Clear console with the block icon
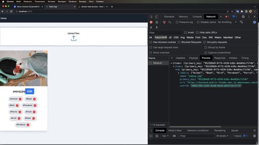 tap(157, 136)
